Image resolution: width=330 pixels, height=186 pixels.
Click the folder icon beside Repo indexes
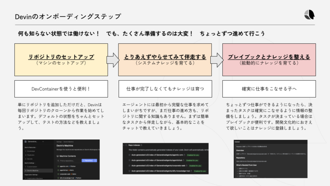(x=126, y=145)
